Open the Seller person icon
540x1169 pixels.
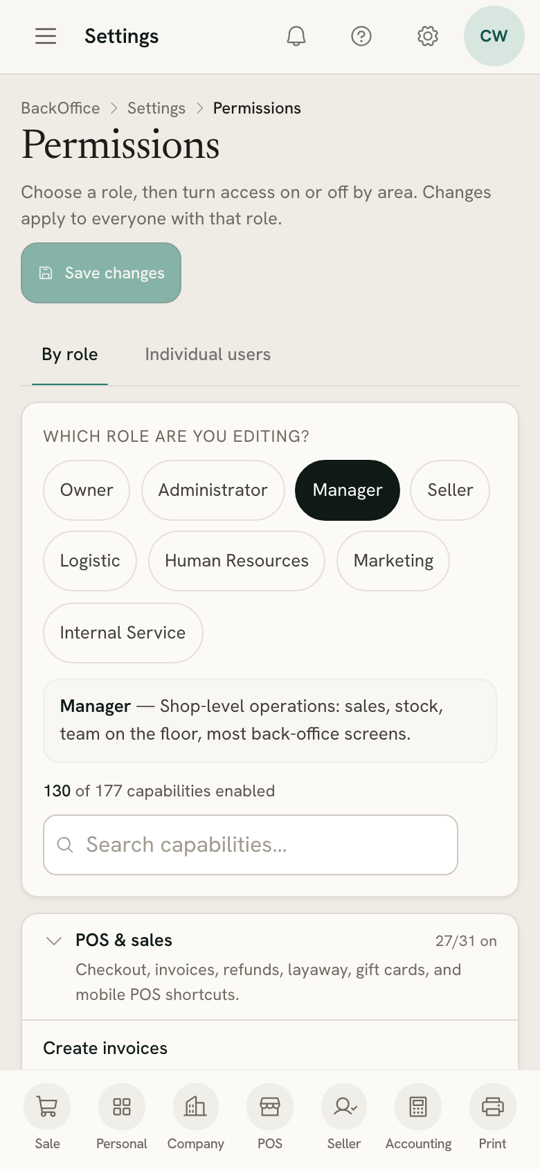(344, 1107)
